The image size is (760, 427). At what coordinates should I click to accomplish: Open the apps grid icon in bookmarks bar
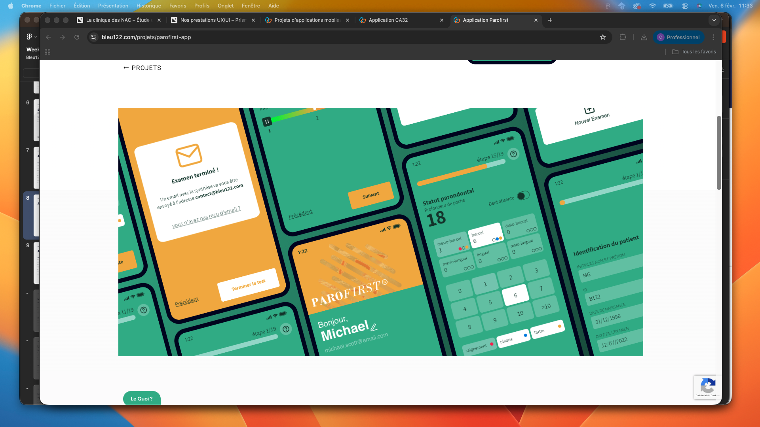tap(47, 52)
